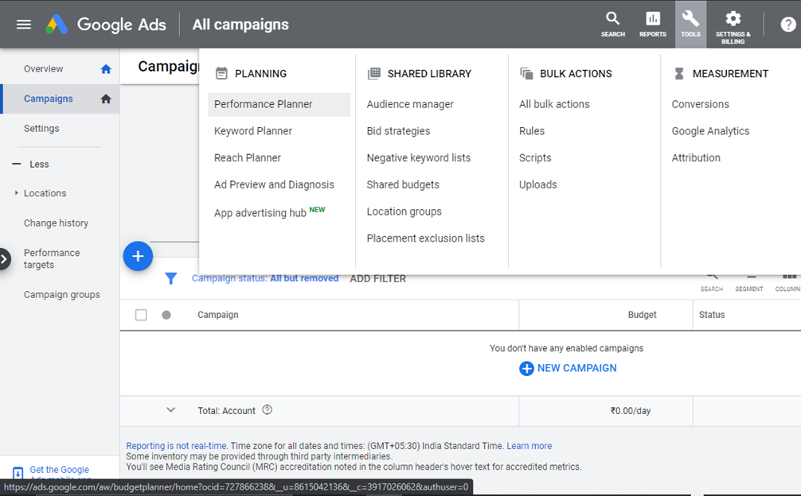This screenshot has height=496, width=801.
Task: Click the blue filter funnel icon
Action: 170,279
